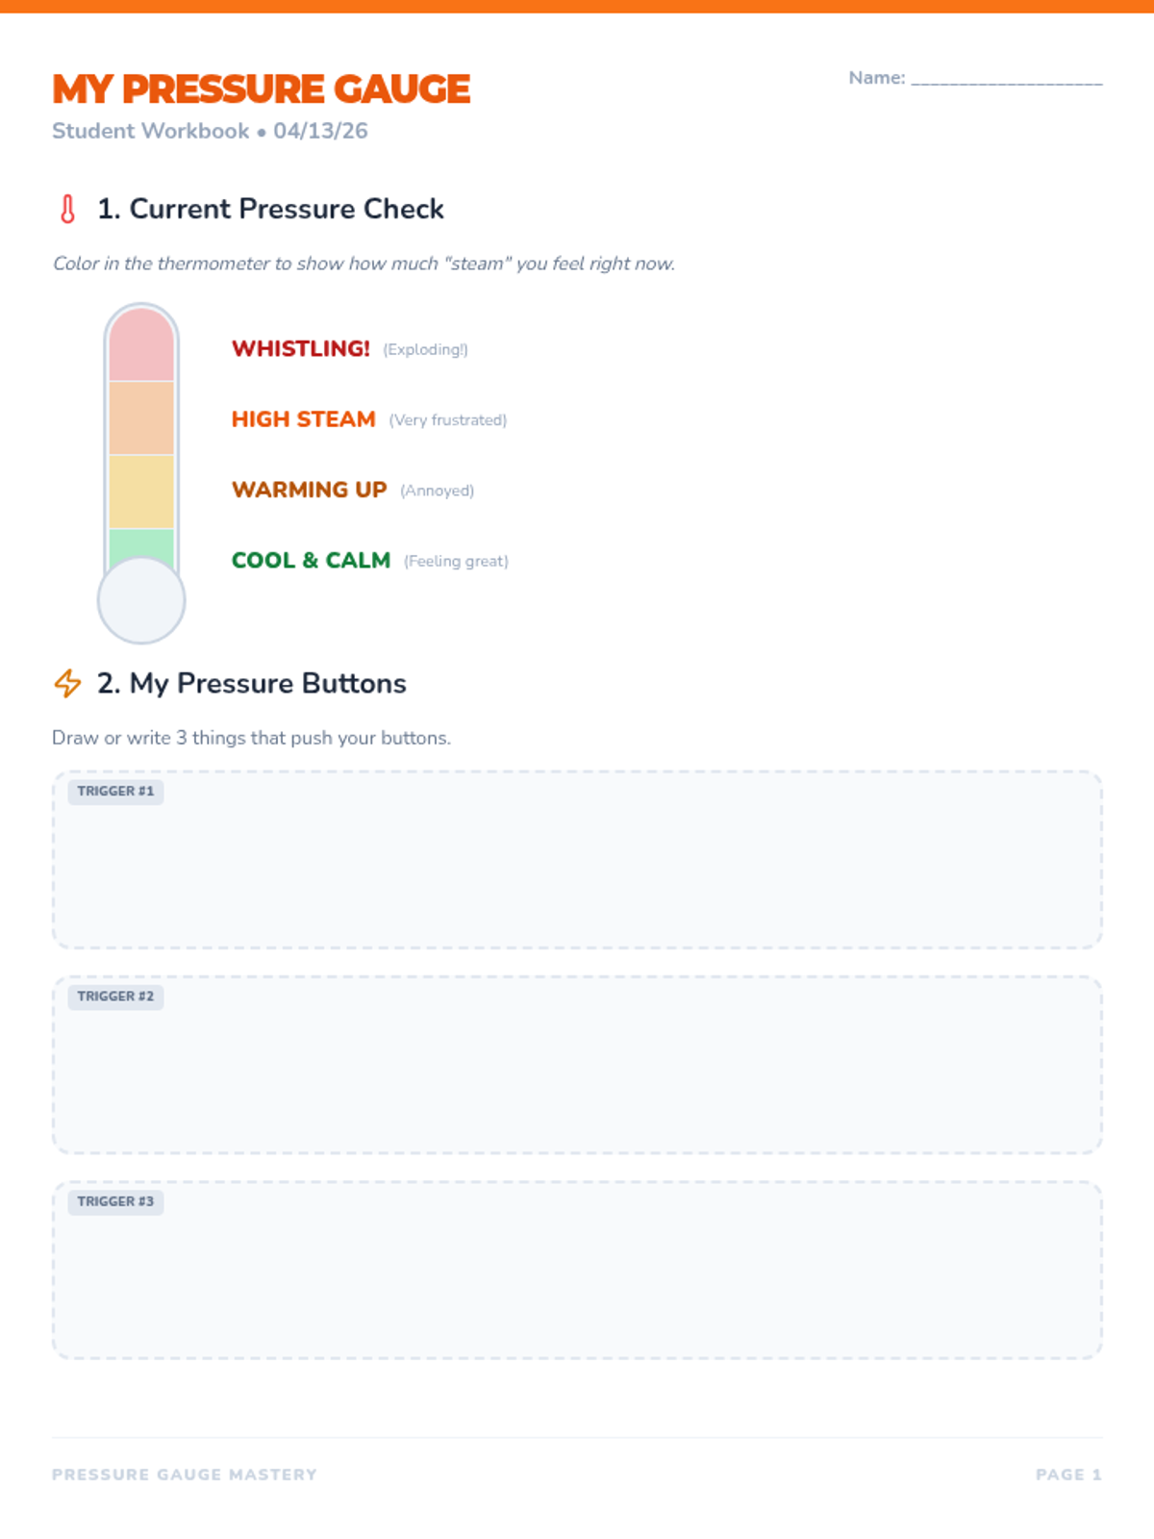Click the TRIGGER #1 label tag
The image size is (1154, 1539).
click(115, 792)
